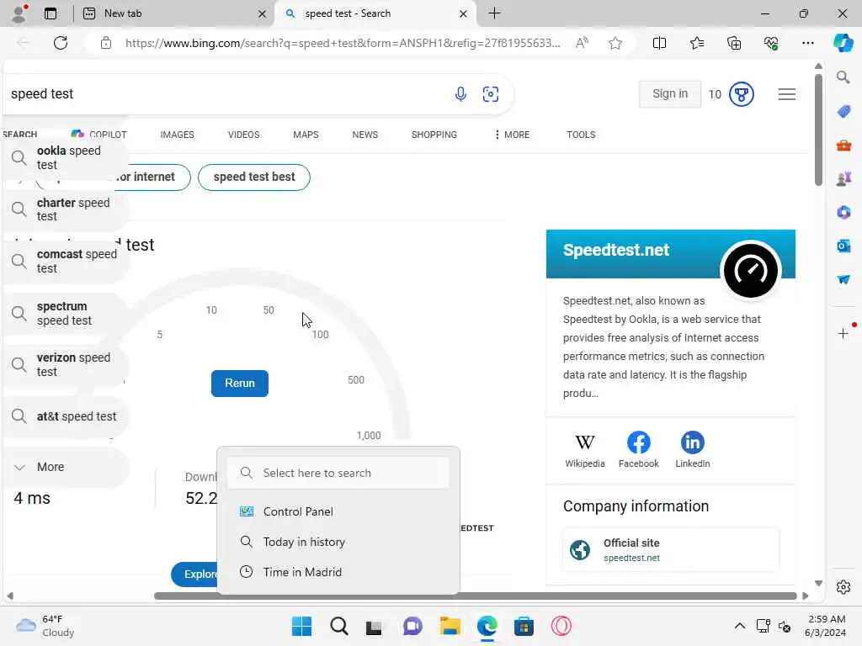Open Copilot icon in Edge toolbar
The image size is (862, 646).
(x=843, y=43)
